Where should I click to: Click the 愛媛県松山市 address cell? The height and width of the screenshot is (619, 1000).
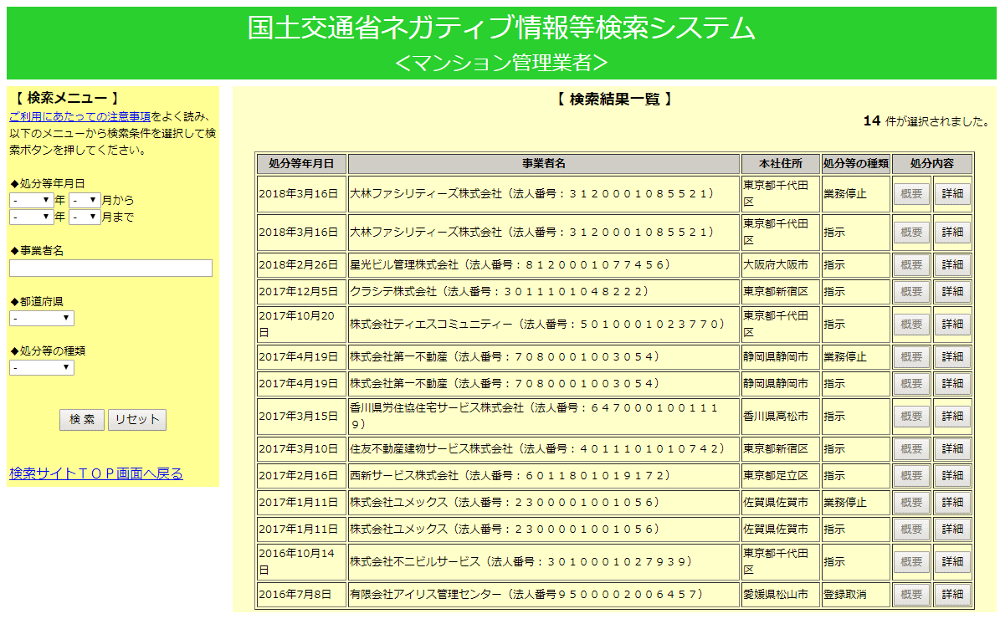781,594
